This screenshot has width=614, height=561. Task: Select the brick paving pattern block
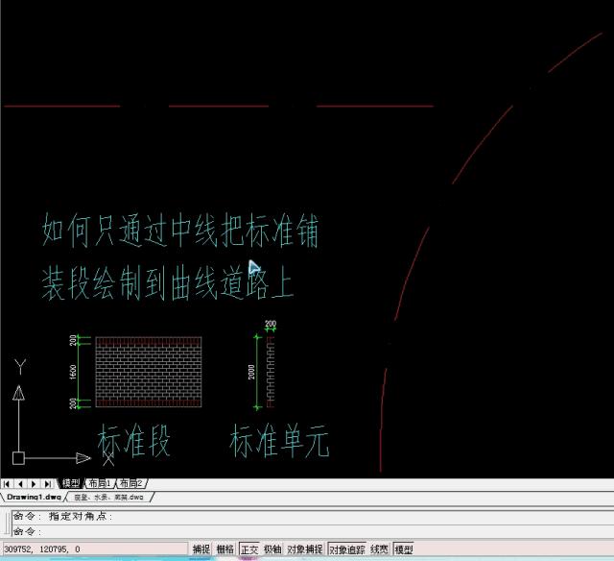[x=149, y=372]
